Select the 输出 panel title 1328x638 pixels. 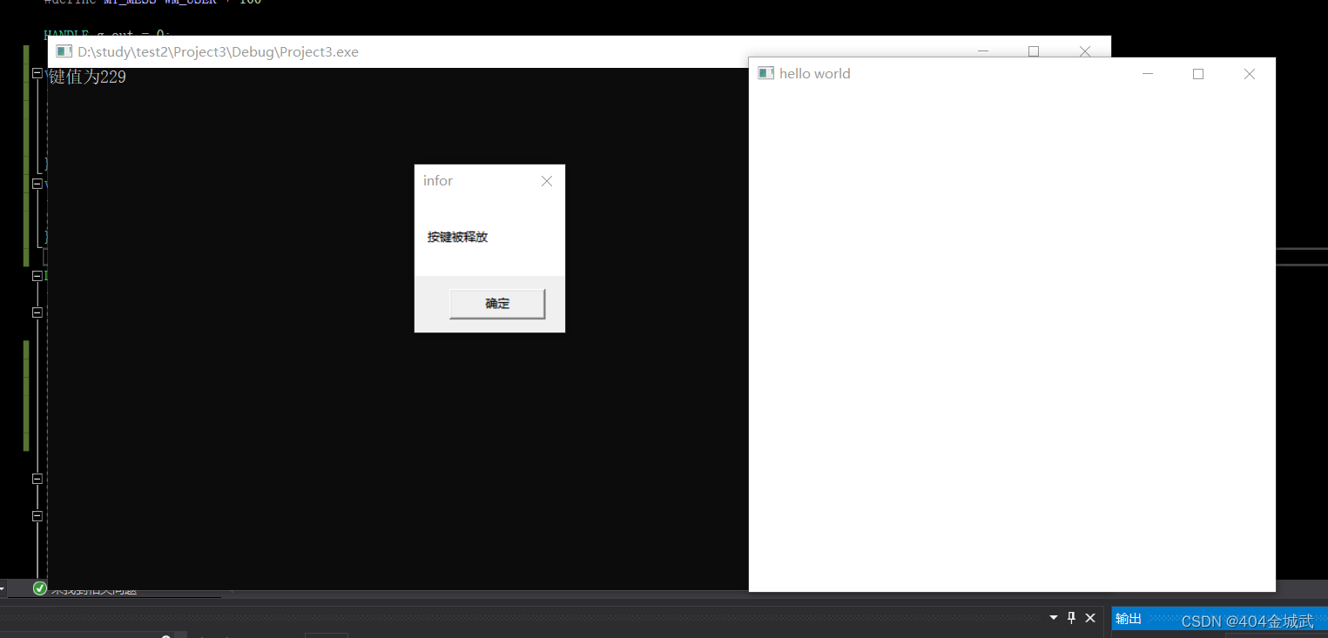tap(1129, 619)
